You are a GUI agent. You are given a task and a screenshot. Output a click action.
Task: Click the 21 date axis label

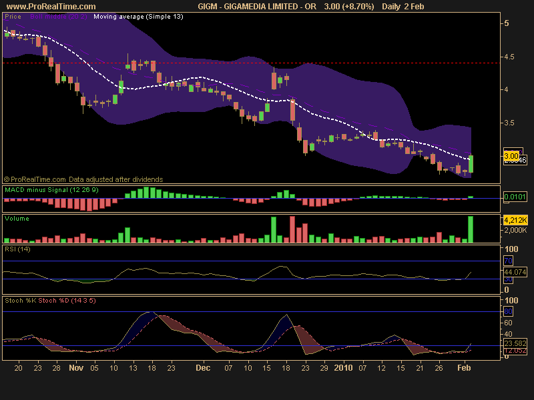(x=420, y=368)
